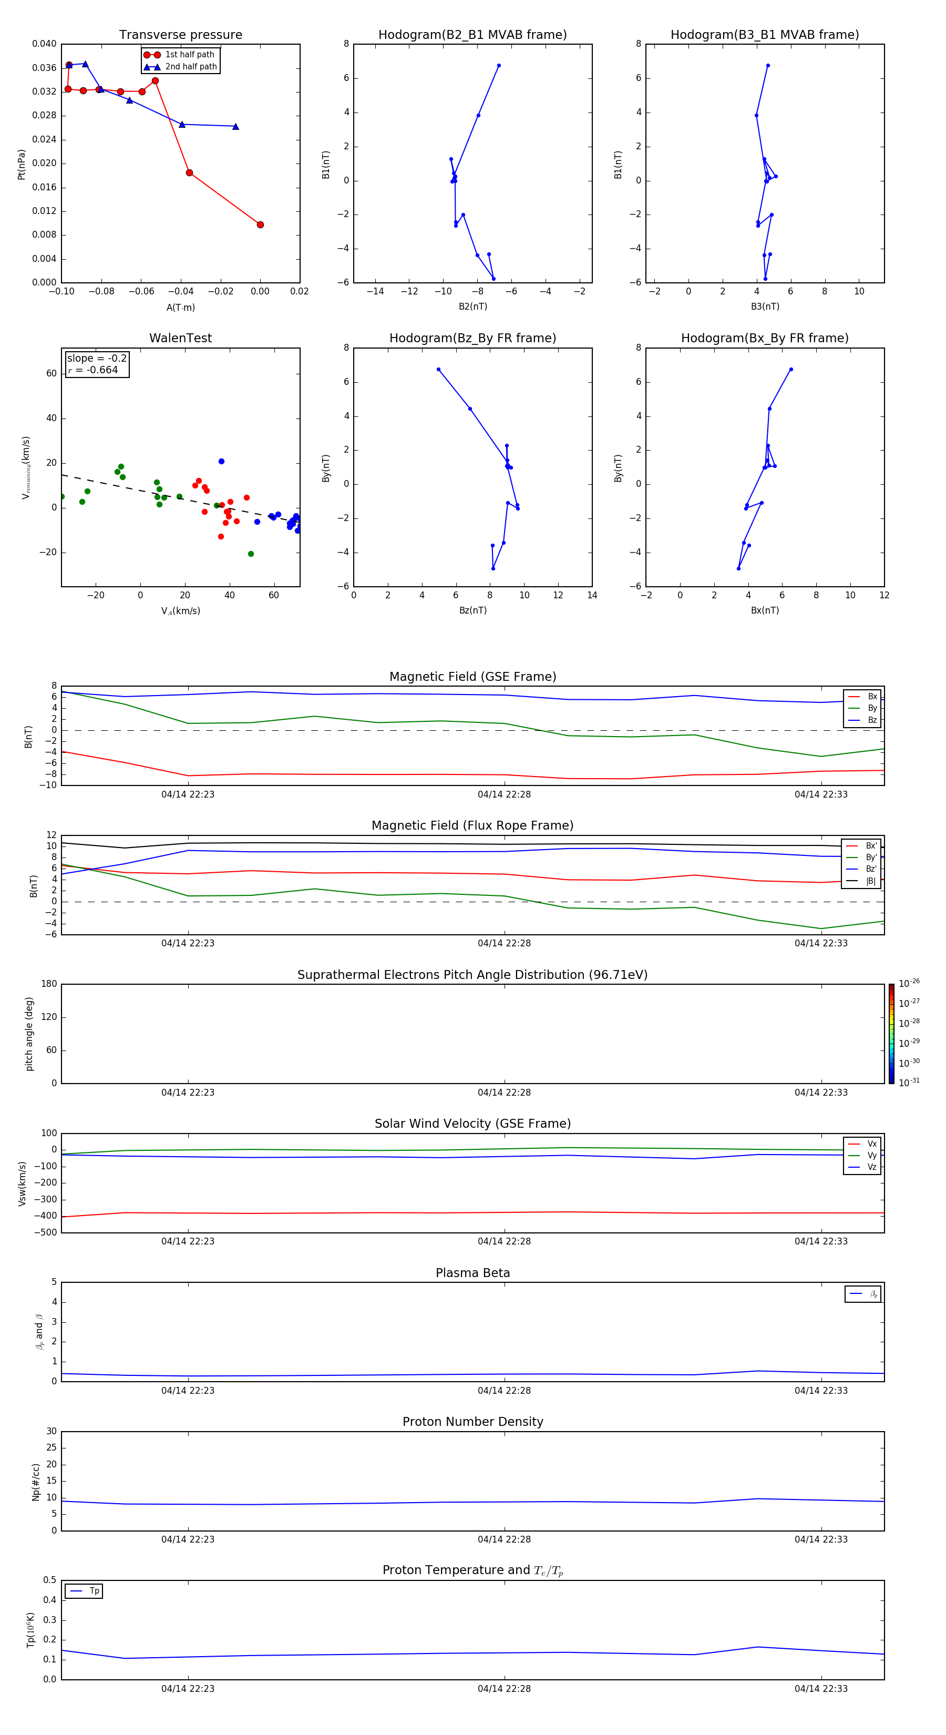Click the "Bx(nT)" x-axis label
This screenshot has width=946, height=1735.
(765, 610)
